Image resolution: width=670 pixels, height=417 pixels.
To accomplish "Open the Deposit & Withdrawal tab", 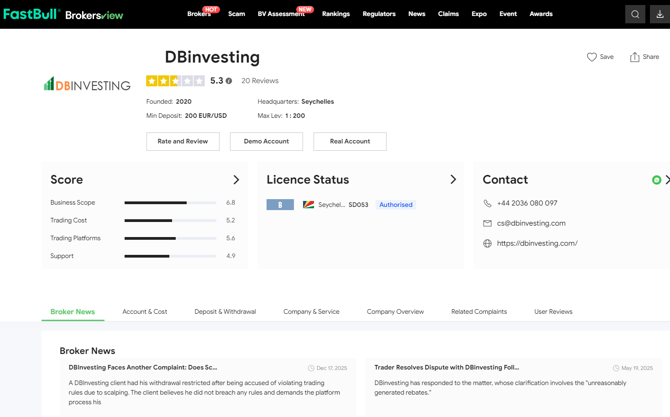I will coord(225,311).
